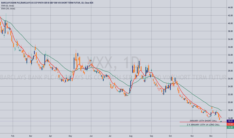
Task: Click the 42.00 price axis label
Action: [x=230, y=15]
